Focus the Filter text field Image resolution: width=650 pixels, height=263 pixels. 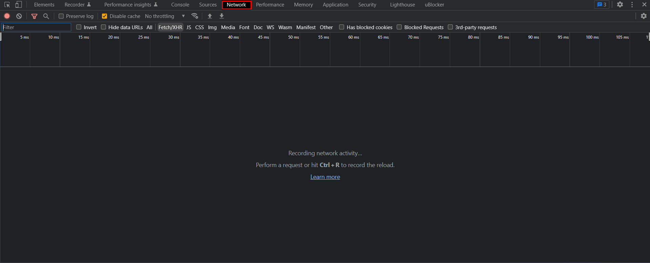coord(36,27)
